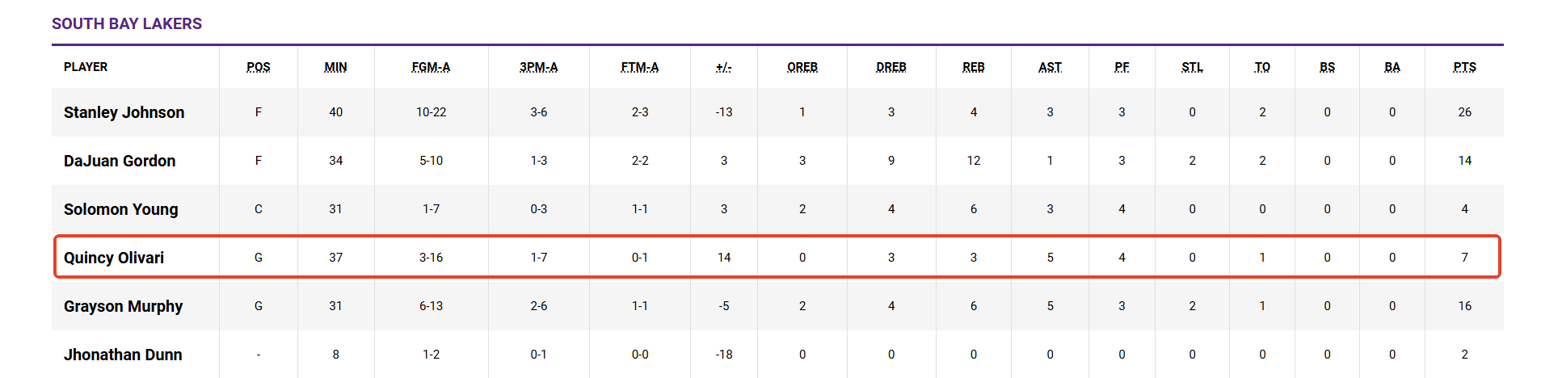Image resolution: width=1541 pixels, height=378 pixels.
Task: Sort by the MIN column header
Action: pos(335,67)
